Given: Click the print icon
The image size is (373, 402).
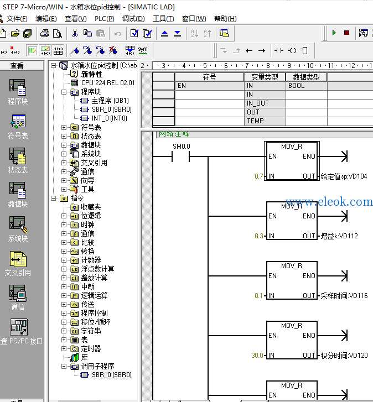Looking at the screenshot, I should 45,33.
